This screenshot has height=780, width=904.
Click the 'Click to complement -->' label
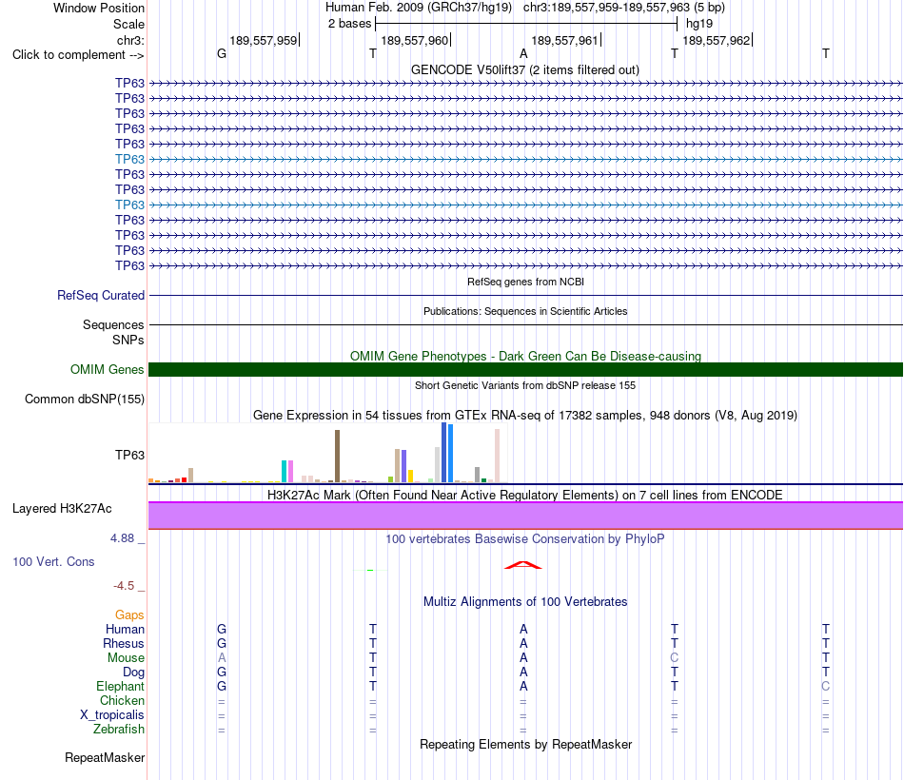point(78,55)
